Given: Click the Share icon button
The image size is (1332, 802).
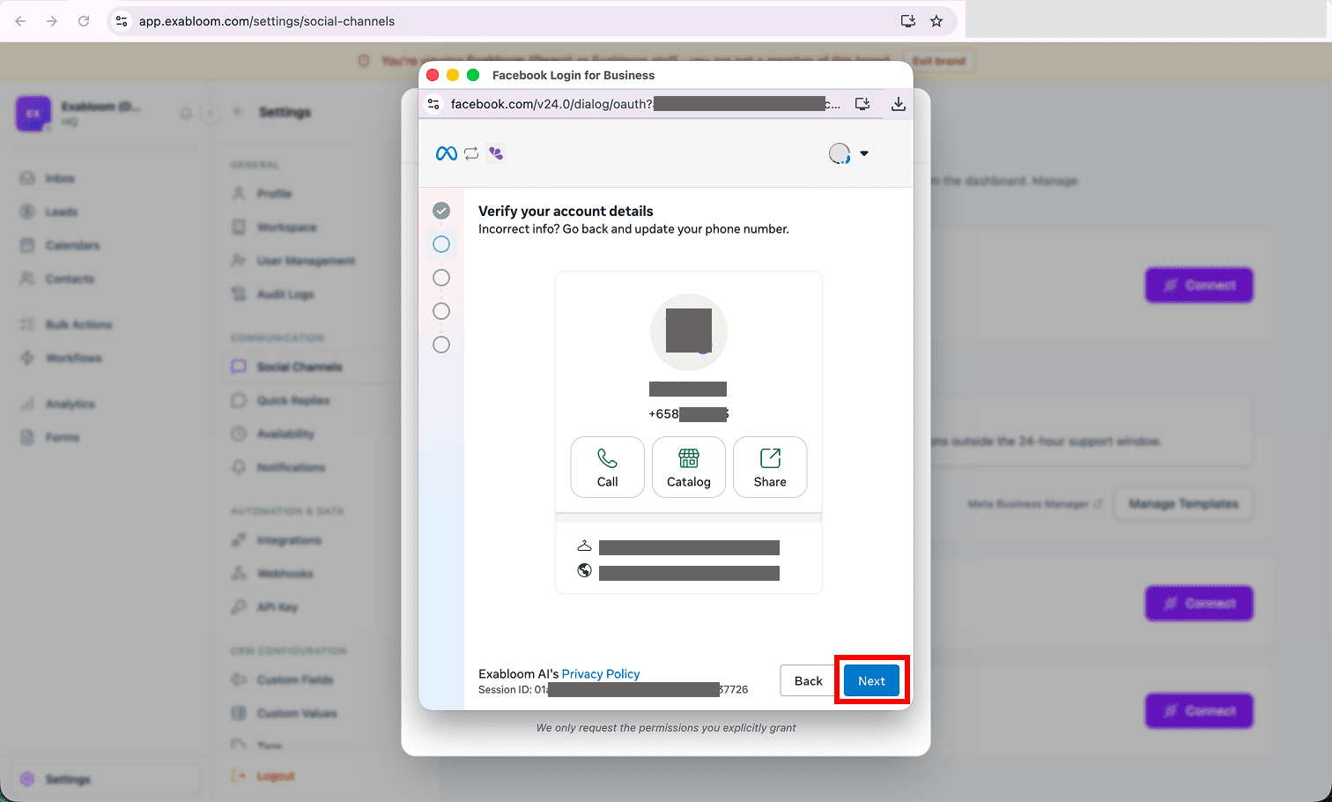Looking at the screenshot, I should point(770,467).
